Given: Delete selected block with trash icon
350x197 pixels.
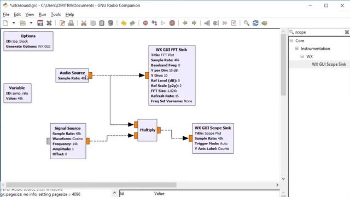Looking at the screenshot, I should 110,23.
